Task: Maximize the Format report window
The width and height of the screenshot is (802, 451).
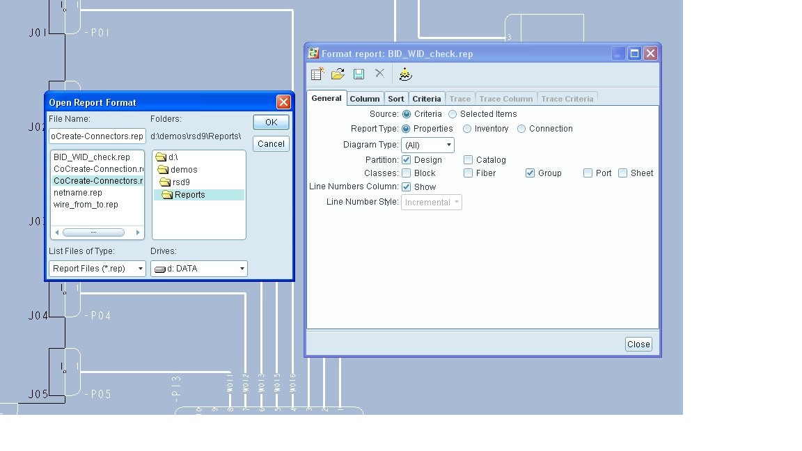Action: [x=634, y=53]
